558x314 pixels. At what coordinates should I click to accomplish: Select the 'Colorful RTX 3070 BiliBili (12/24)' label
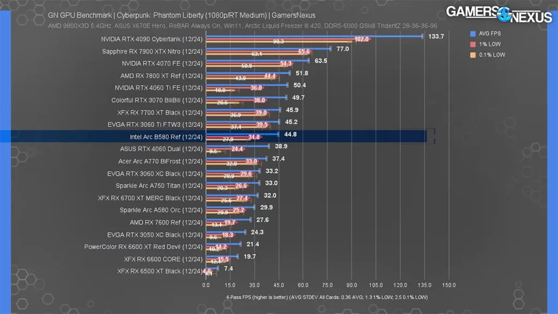(157, 100)
